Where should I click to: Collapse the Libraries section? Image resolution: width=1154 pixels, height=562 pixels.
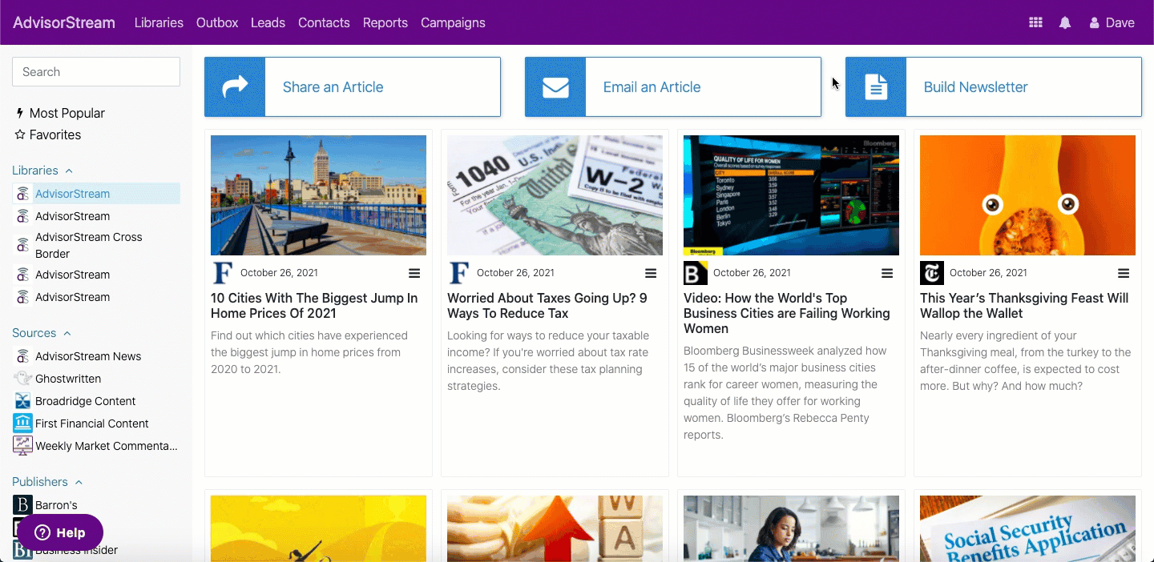pyautogui.click(x=42, y=171)
